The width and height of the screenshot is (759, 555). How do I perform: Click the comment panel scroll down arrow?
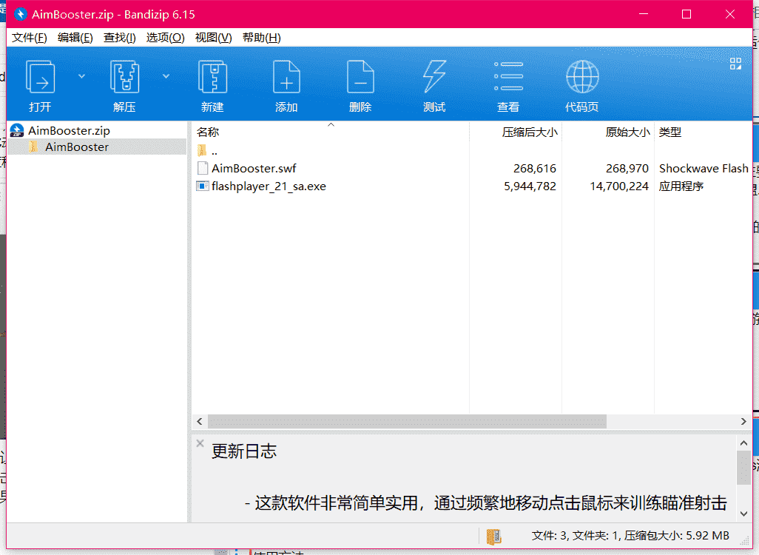tap(743, 514)
